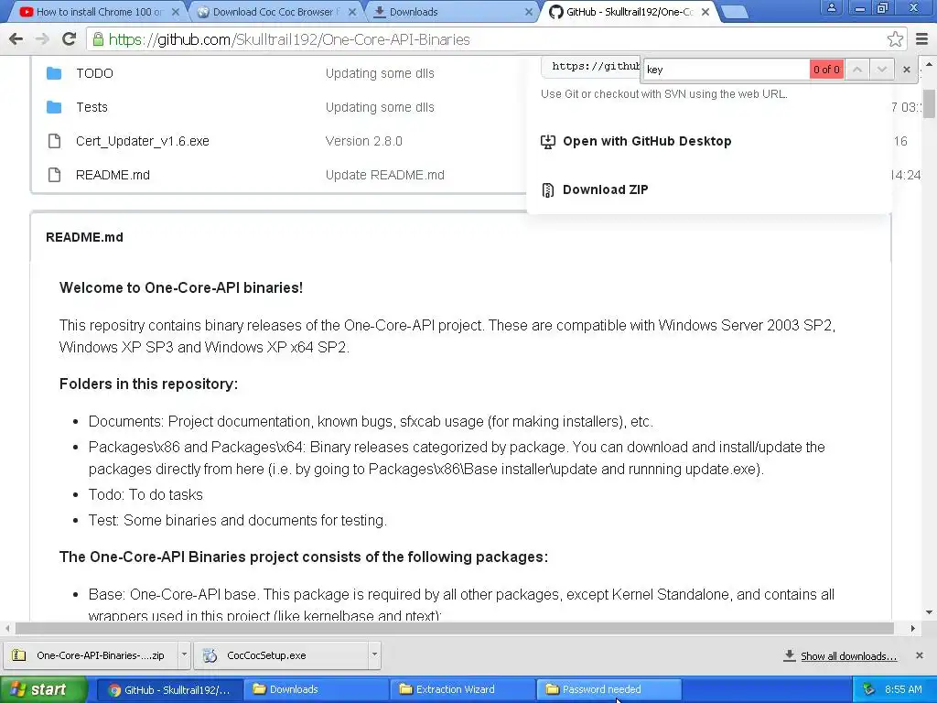The width and height of the screenshot is (937, 703).
Task: Click the README.md section header
Action: pyautogui.click(x=84, y=237)
